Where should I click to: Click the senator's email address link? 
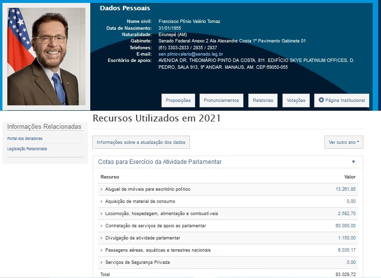(x=191, y=54)
